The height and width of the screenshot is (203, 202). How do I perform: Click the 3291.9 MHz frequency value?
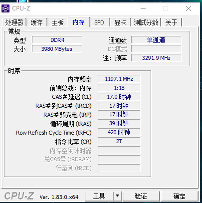156,58
